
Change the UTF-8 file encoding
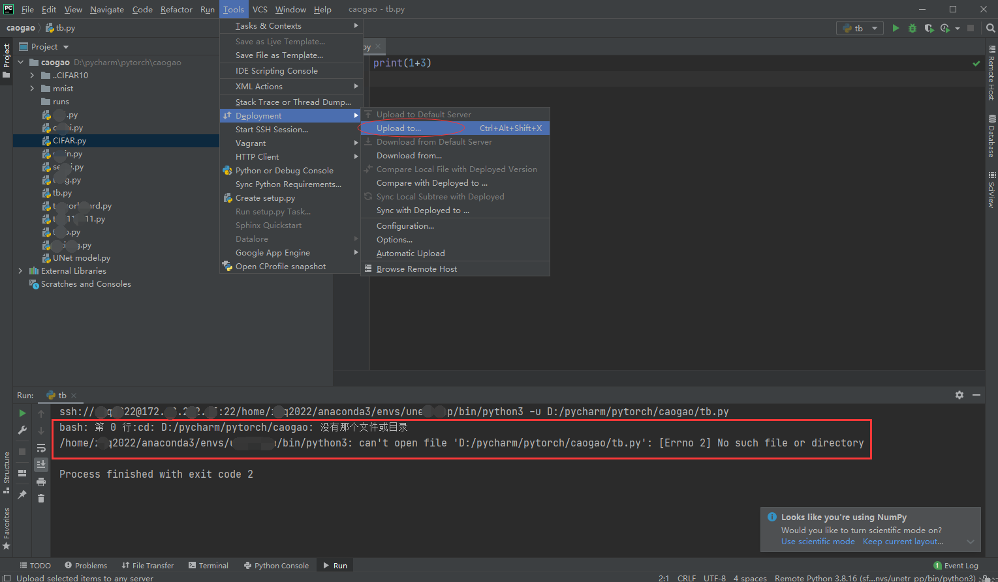[715, 578]
